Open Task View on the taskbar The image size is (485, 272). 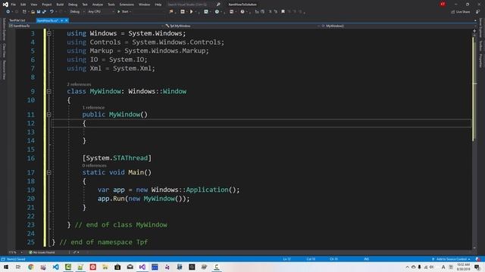click(x=18, y=267)
